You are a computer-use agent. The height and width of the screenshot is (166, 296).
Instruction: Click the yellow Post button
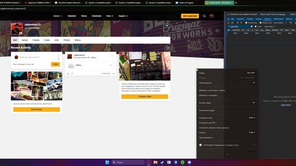click(x=55, y=64)
